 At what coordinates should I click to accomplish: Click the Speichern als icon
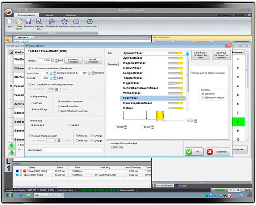point(39,22)
